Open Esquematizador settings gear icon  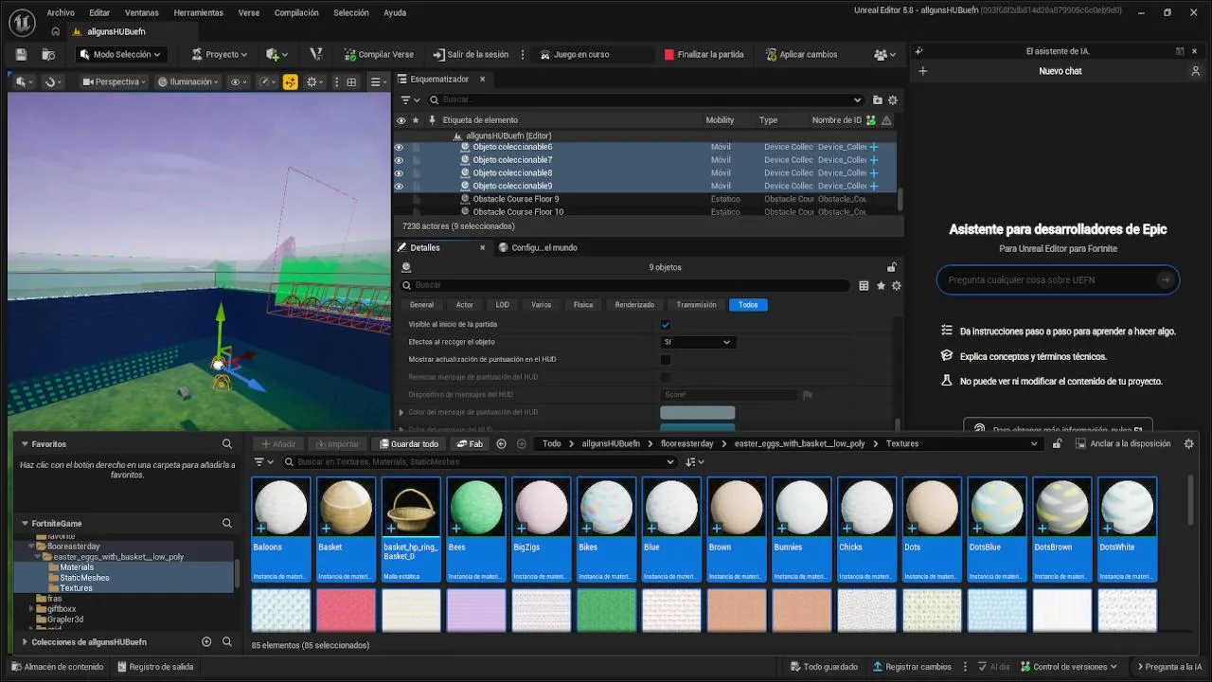point(892,99)
